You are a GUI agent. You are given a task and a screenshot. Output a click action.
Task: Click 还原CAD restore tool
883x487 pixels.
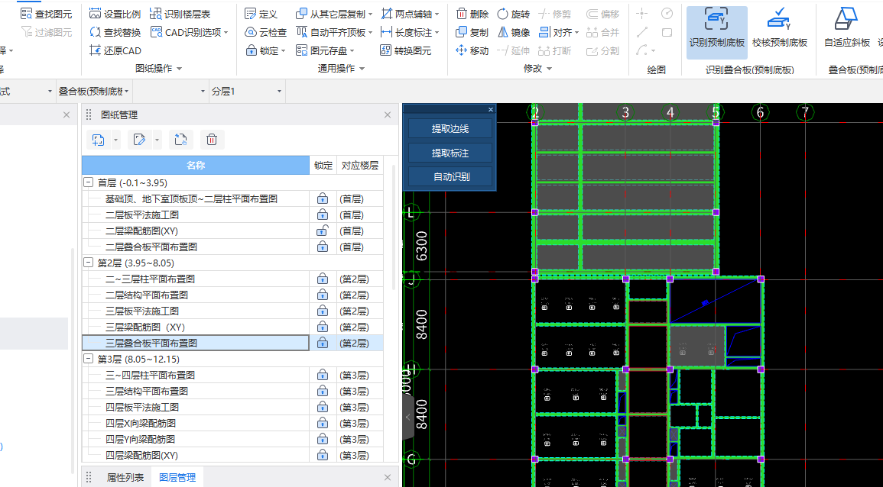pyautogui.click(x=115, y=50)
